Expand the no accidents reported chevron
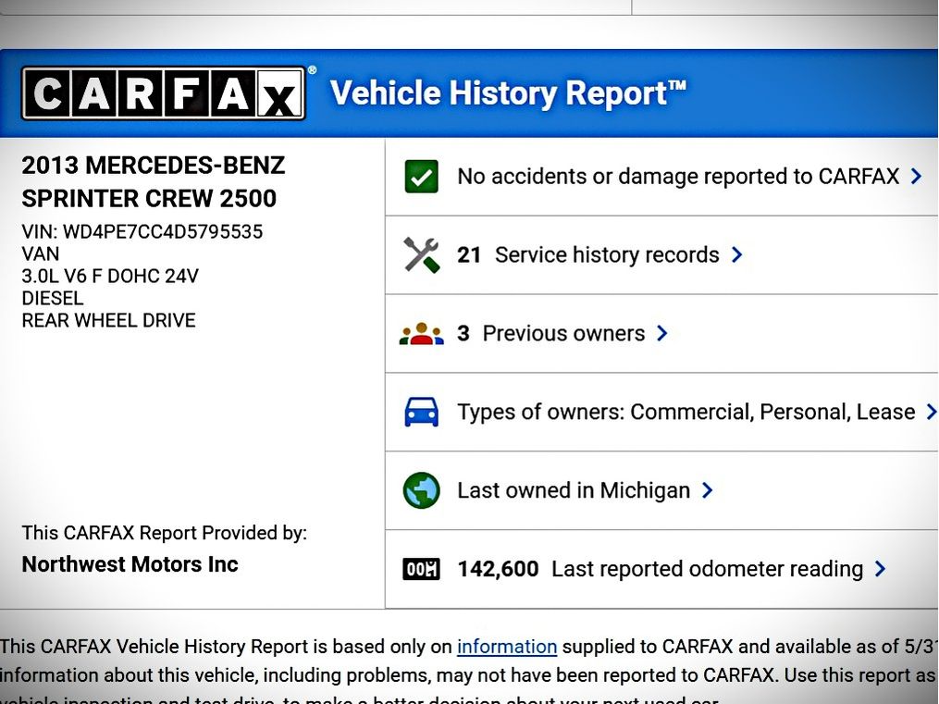939x704 pixels. tap(916, 176)
